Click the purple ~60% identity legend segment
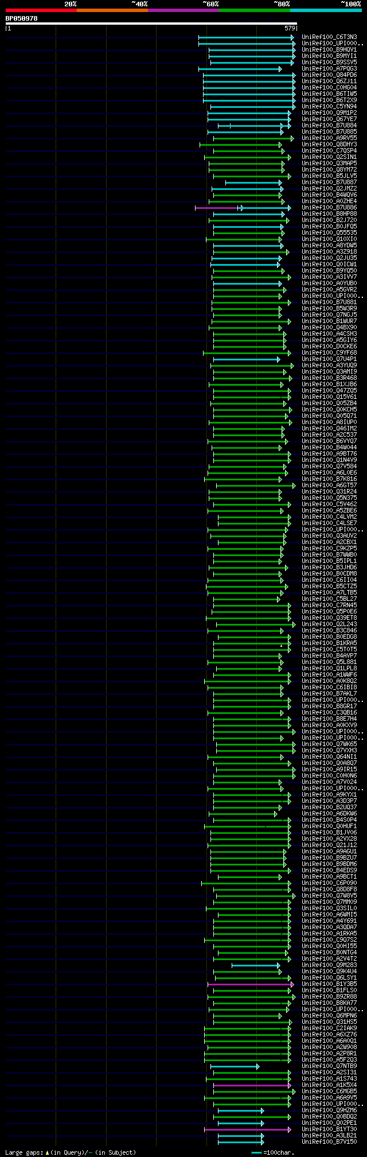The image size is (367, 1157). point(183,10)
